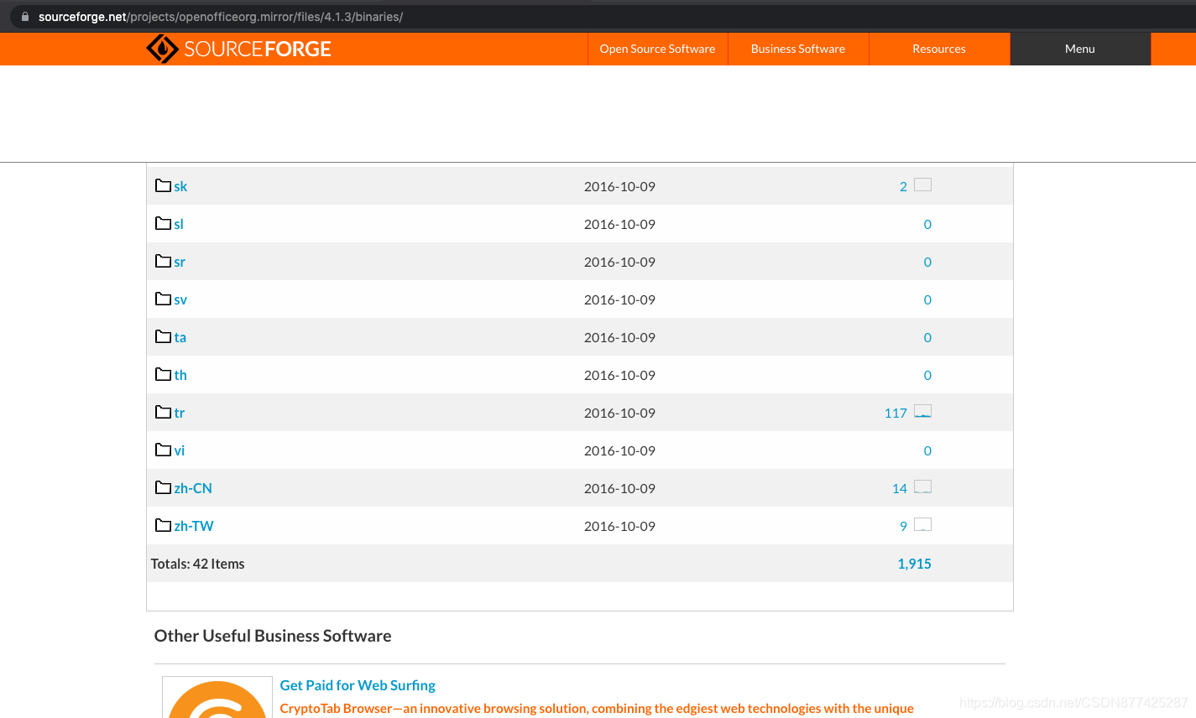Click download count 0 for th
The image size is (1196, 718).
tap(927, 375)
